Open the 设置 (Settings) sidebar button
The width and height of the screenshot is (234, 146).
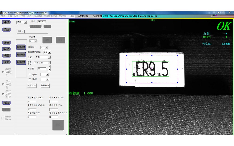click(6, 62)
